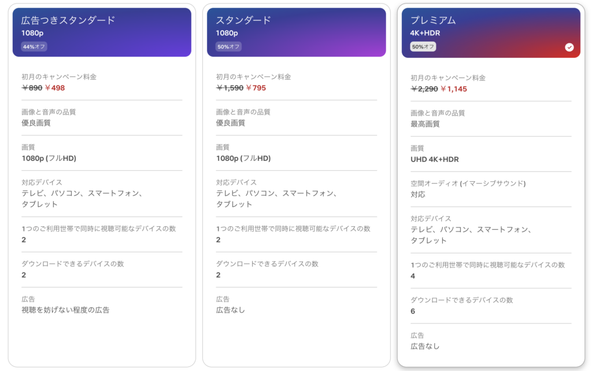This screenshot has width=592, height=371.
Task: Click the ￥795 campaign price
Action: pos(256,88)
